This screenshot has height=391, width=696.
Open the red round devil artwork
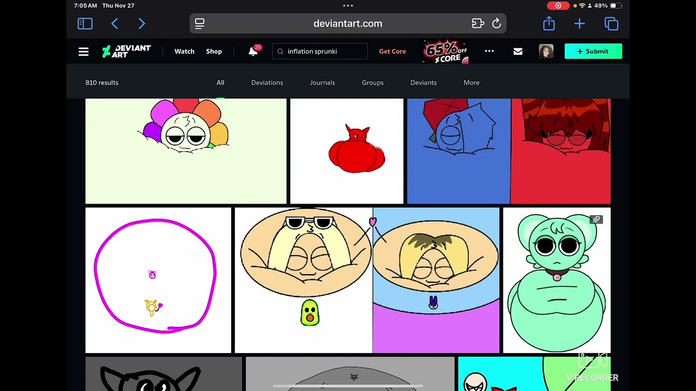tap(347, 151)
